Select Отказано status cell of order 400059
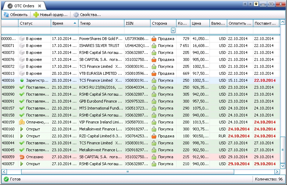Viewport: 287px width, 185px height. click(x=35, y=157)
